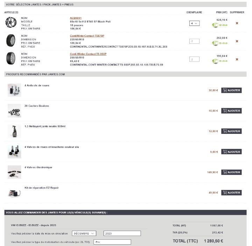This screenshot has height=246, width=252.
Task: Add Kit de réparation EZ Repair
Action: [x=231, y=193]
